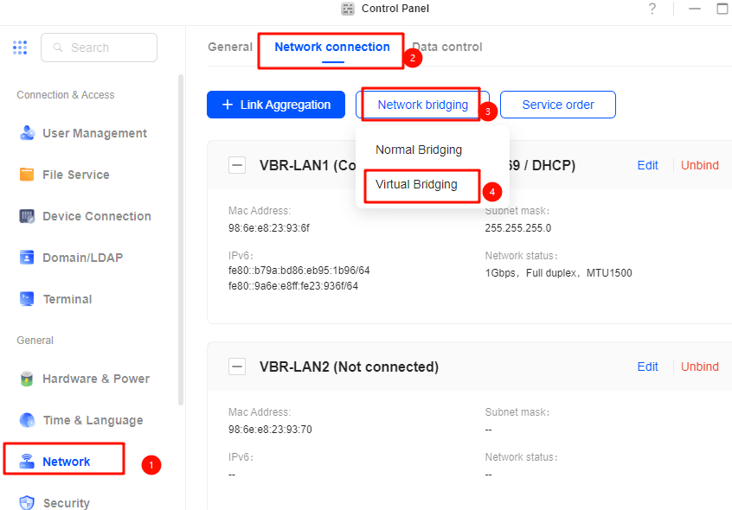Click the VBR-LAN2 (Not connected) title
This screenshot has width=732, height=510.
click(349, 367)
